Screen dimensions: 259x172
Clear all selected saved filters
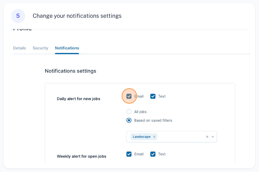[x=207, y=137]
